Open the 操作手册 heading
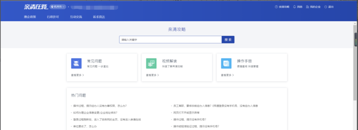Viewport: 358px width, 130px height. 244,61
